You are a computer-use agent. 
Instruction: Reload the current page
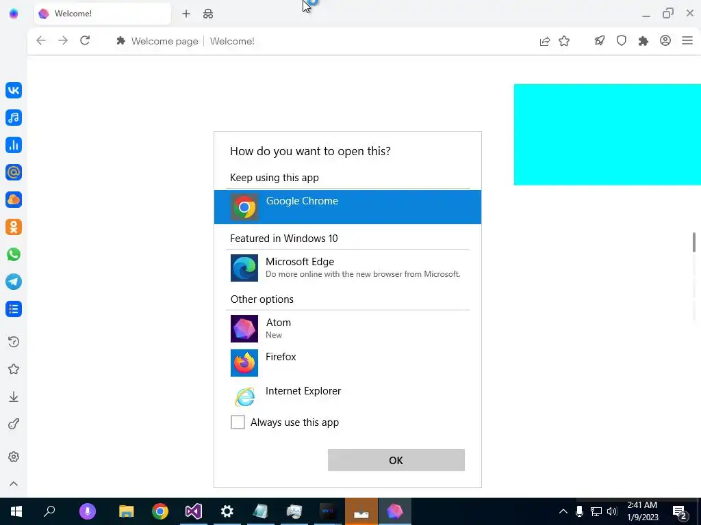pos(85,40)
